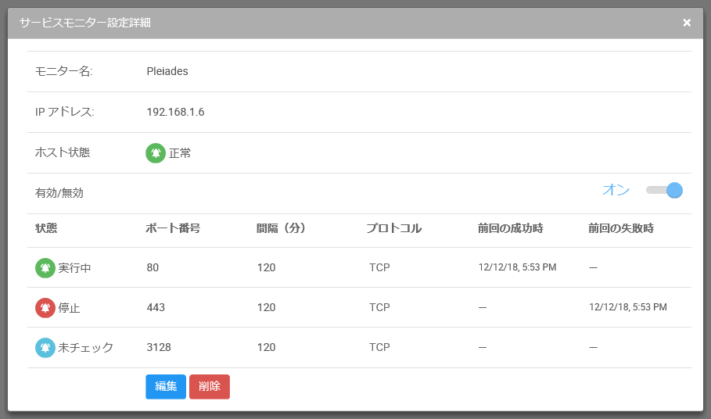Click the green host status bell icon
The height and width of the screenshot is (419, 711).
[x=156, y=153]
